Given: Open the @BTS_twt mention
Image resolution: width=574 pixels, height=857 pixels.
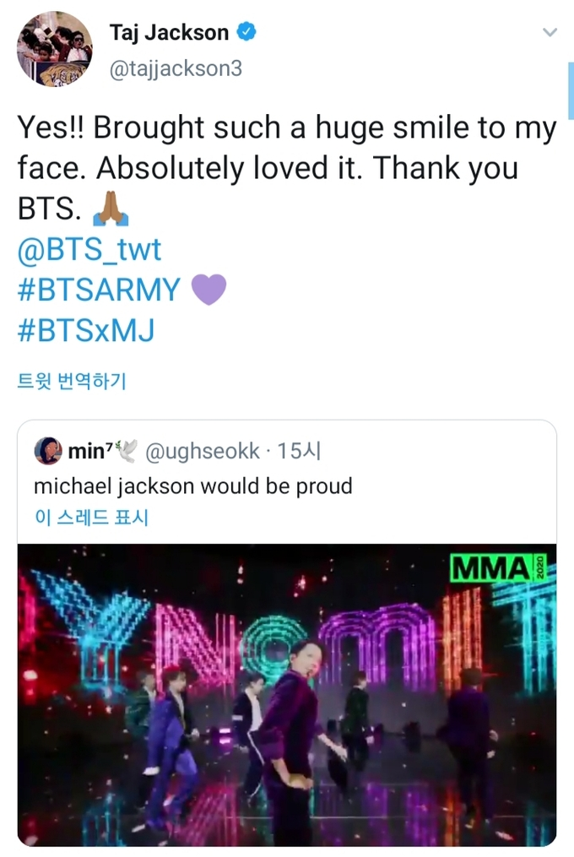Looking at the screenshot, I should 89,250.
